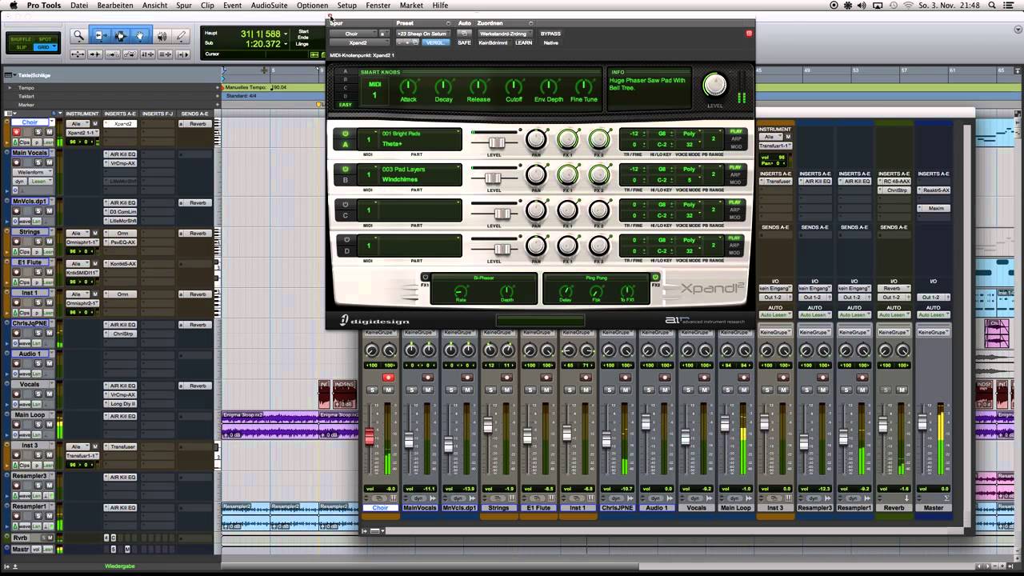Image resolution: width=1024 pixels, height=576 pixels.
Task: Enable ARP mode for part A
Action: pos(734,139)
